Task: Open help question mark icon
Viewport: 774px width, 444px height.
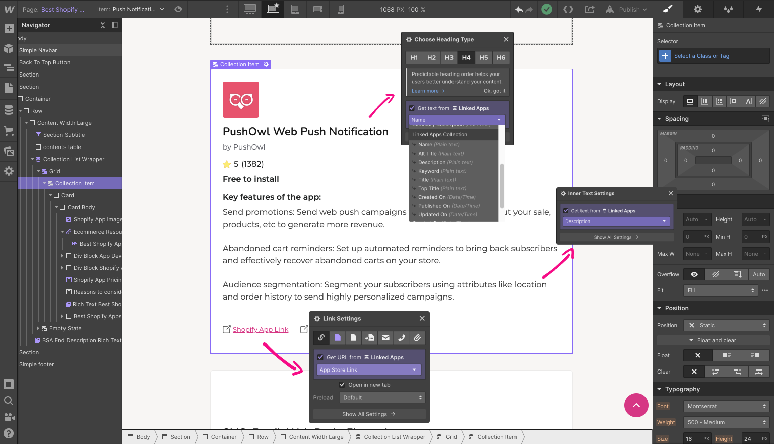Action: click(9, 433)
